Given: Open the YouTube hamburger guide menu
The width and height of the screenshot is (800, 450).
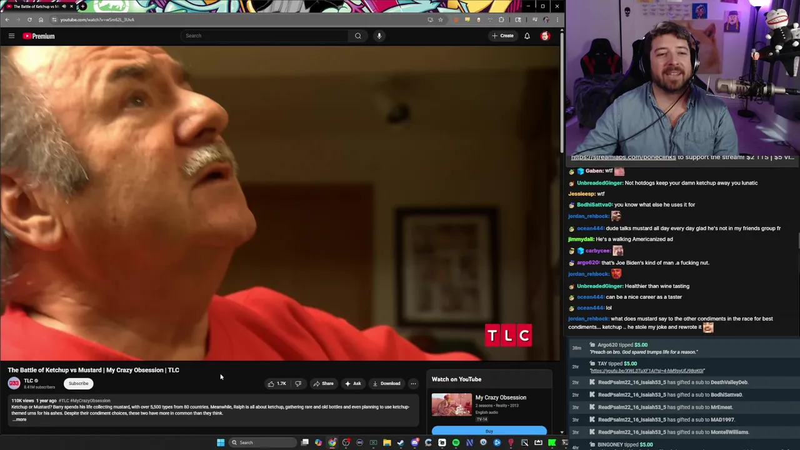Looking at the screenshot, I should point(11,36).
